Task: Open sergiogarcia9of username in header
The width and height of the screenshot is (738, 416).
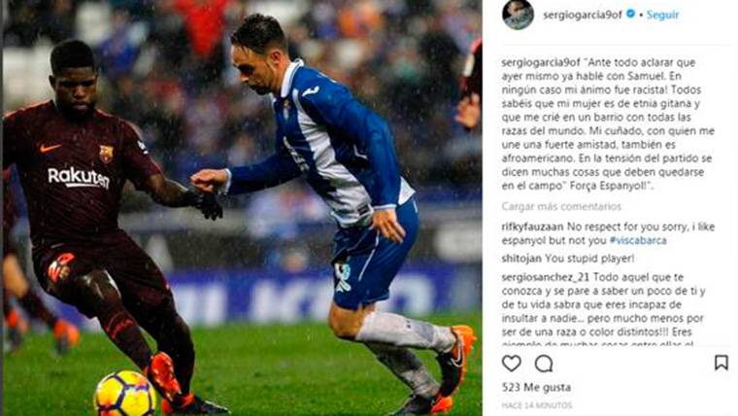Action: tap(583, 15)
